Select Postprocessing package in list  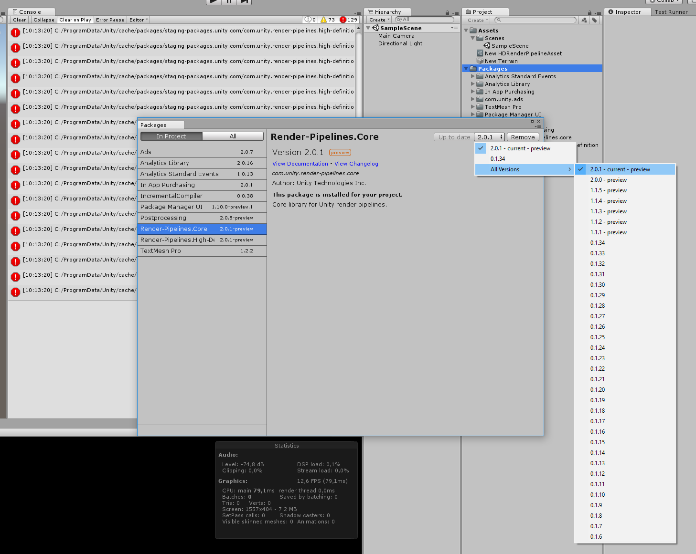(x=202, y=218)
